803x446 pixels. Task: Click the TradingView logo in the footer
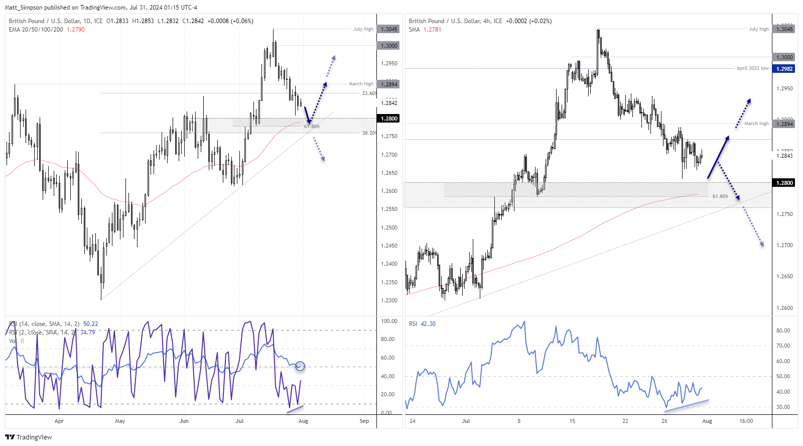pyautogui.click(x=29, y=437)
